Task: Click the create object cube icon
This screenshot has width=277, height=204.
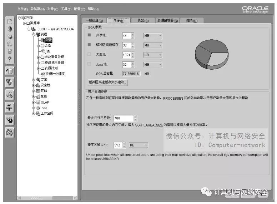Action: [x=10, y=36]
